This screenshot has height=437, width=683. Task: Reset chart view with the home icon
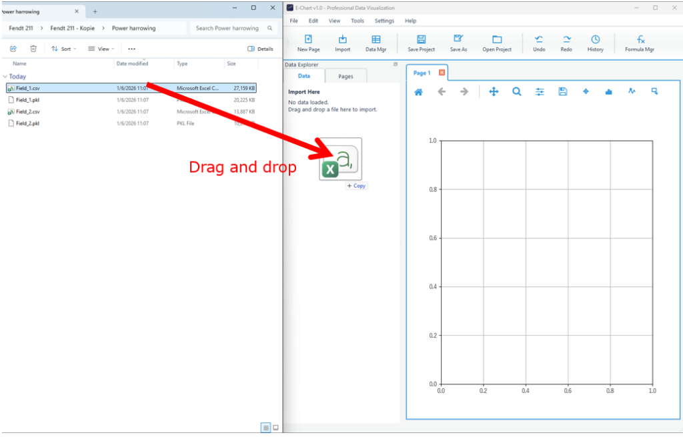click(x=418, y=92)
